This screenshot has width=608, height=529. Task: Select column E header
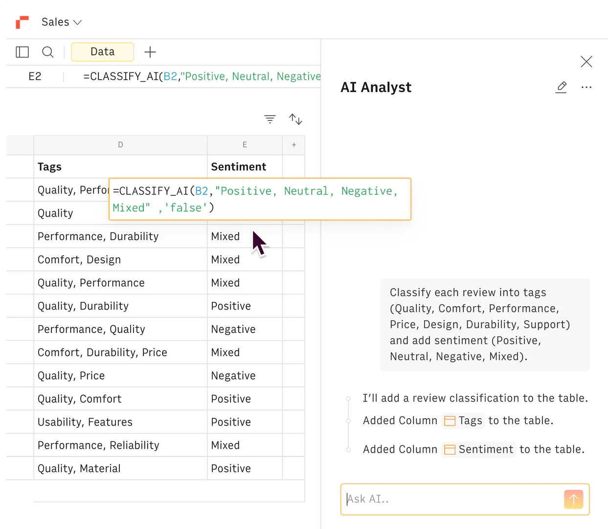coord(245,145)
